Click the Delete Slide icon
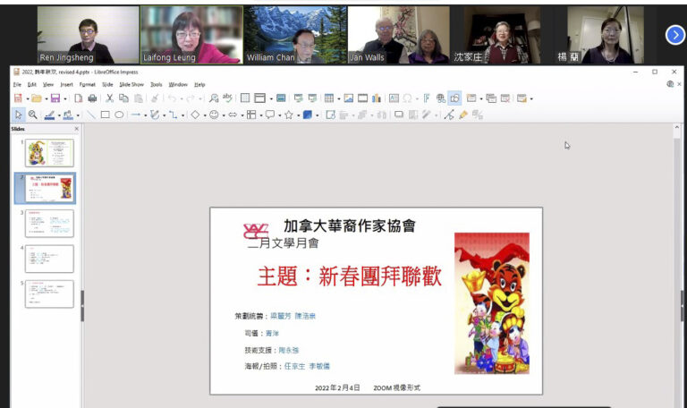This screenshot has width=687, height=408. (x=505, y=98)
